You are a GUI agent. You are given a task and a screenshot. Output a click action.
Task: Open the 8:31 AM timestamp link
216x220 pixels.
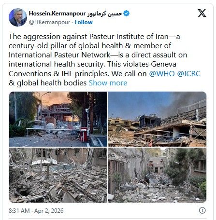coord(19,211)
